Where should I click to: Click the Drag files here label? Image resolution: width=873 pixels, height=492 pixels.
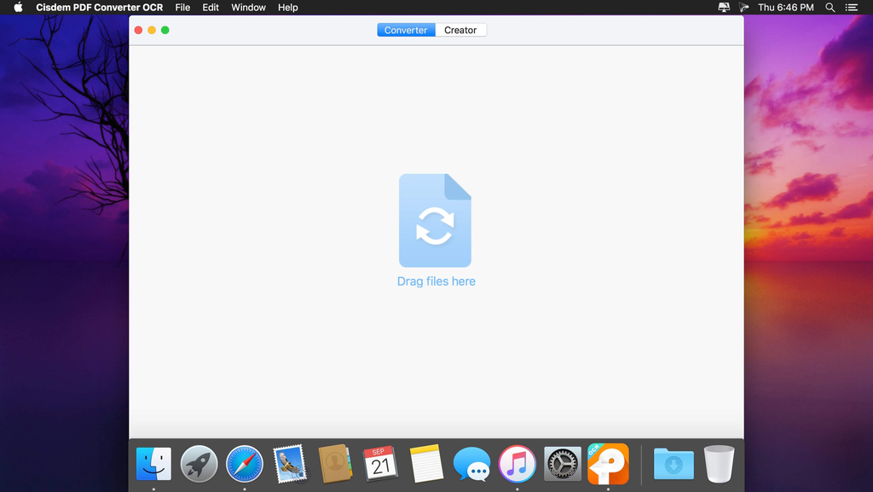tap(436, 281)
